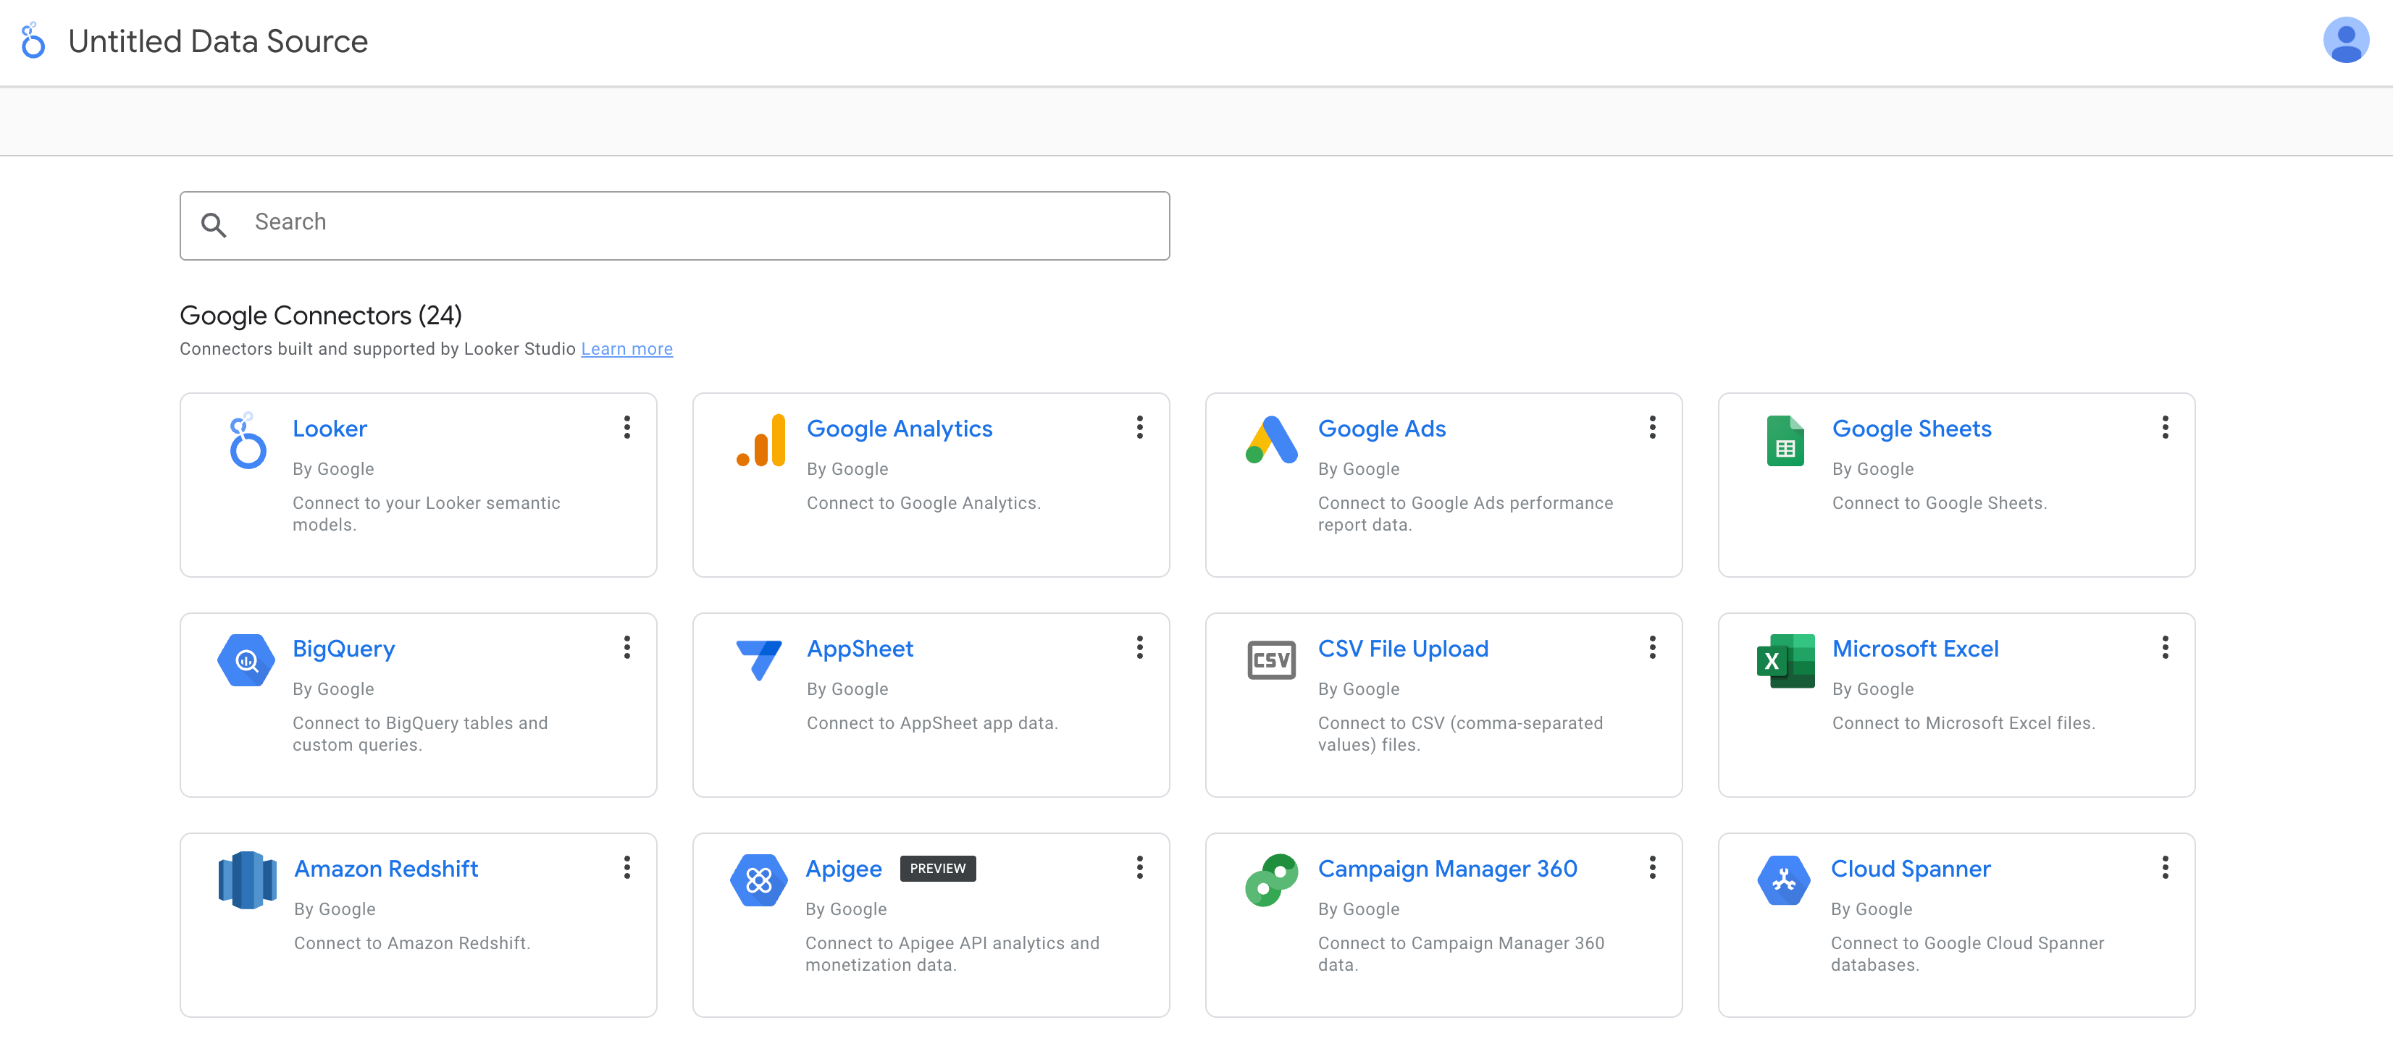The image size is (2393, 1041).
Task: Click the Looker Studio logo in the header
Action: click(x=33, y=42)
